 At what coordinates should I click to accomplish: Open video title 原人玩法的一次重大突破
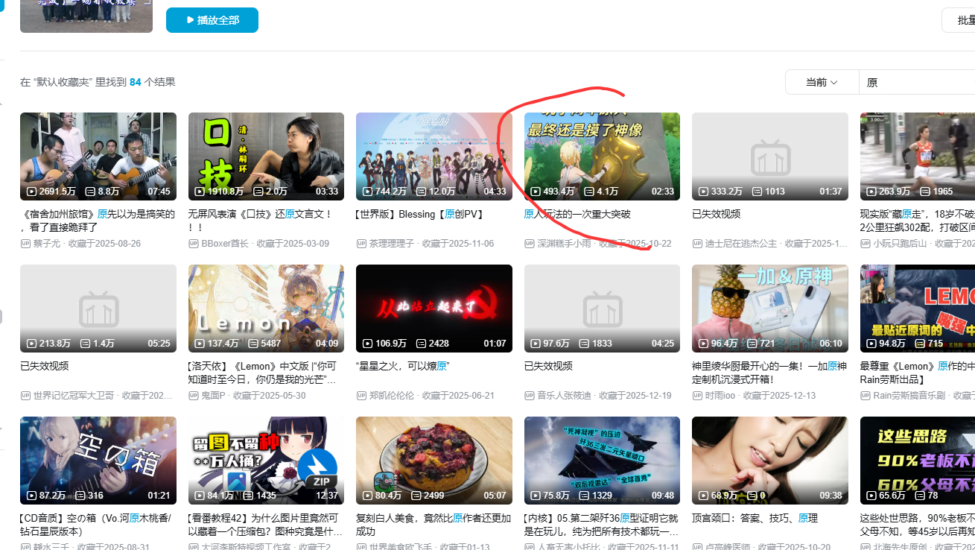(x=577, y=214)
